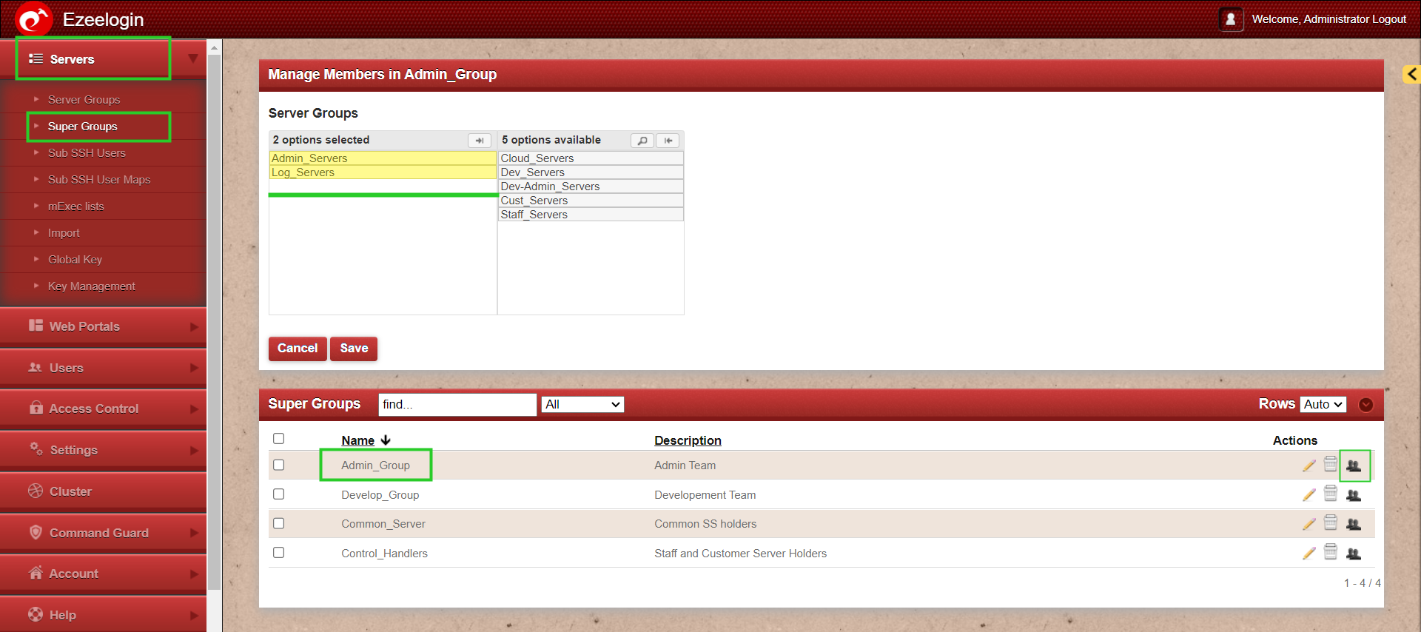Expand the Users menu
This screenshot has width=1421, height=632.
103,368
